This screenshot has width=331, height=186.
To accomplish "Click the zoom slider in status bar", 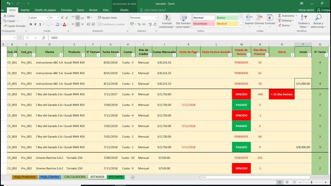I will coord(312,182).
